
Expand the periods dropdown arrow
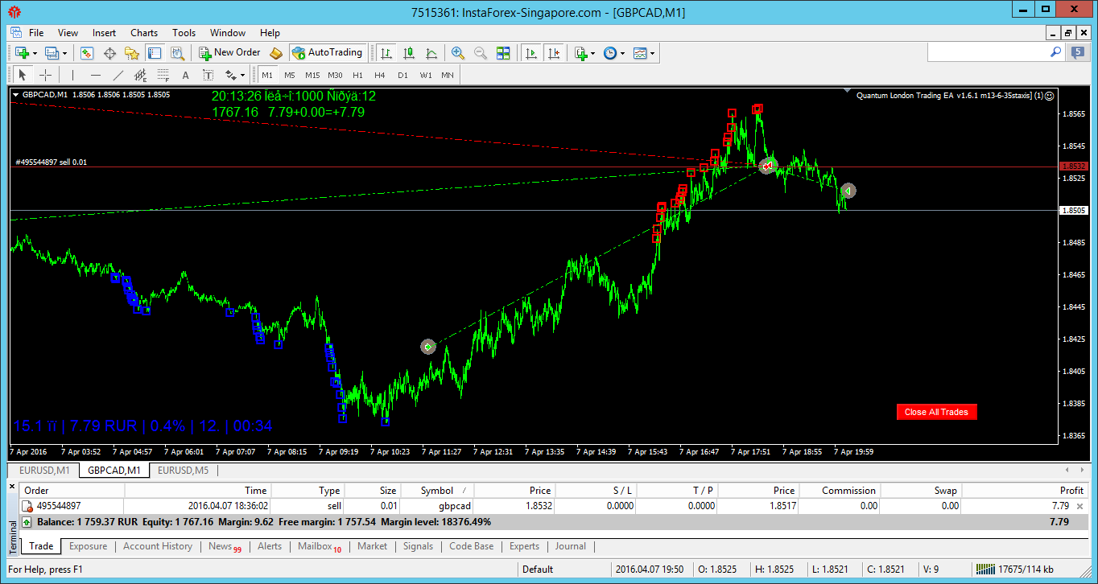point(623,53)
